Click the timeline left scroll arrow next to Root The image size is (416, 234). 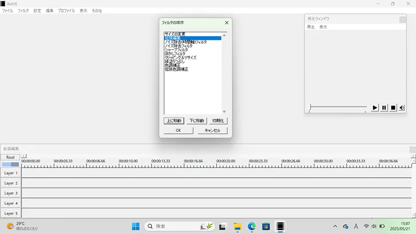tap(24, 156)
